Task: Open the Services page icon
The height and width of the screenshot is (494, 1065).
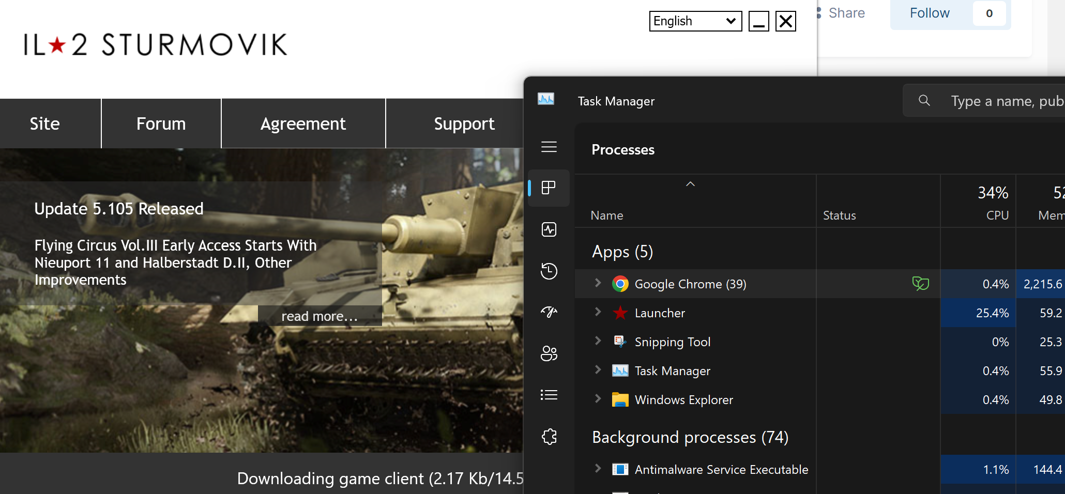Action: [549, 437]
